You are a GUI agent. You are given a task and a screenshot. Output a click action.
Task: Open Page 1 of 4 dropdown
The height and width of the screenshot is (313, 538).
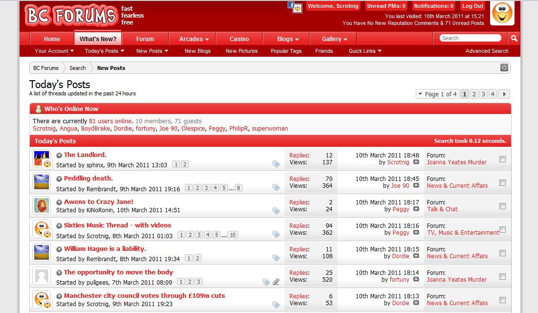[x=437, y=94]
